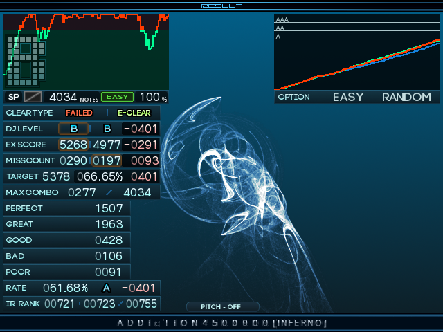This screenshot has width=443, height=332.
Task: Click the highlighted DJ level B box
Action: pos(73,129)
